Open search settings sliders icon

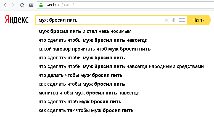tap(182, 20)
